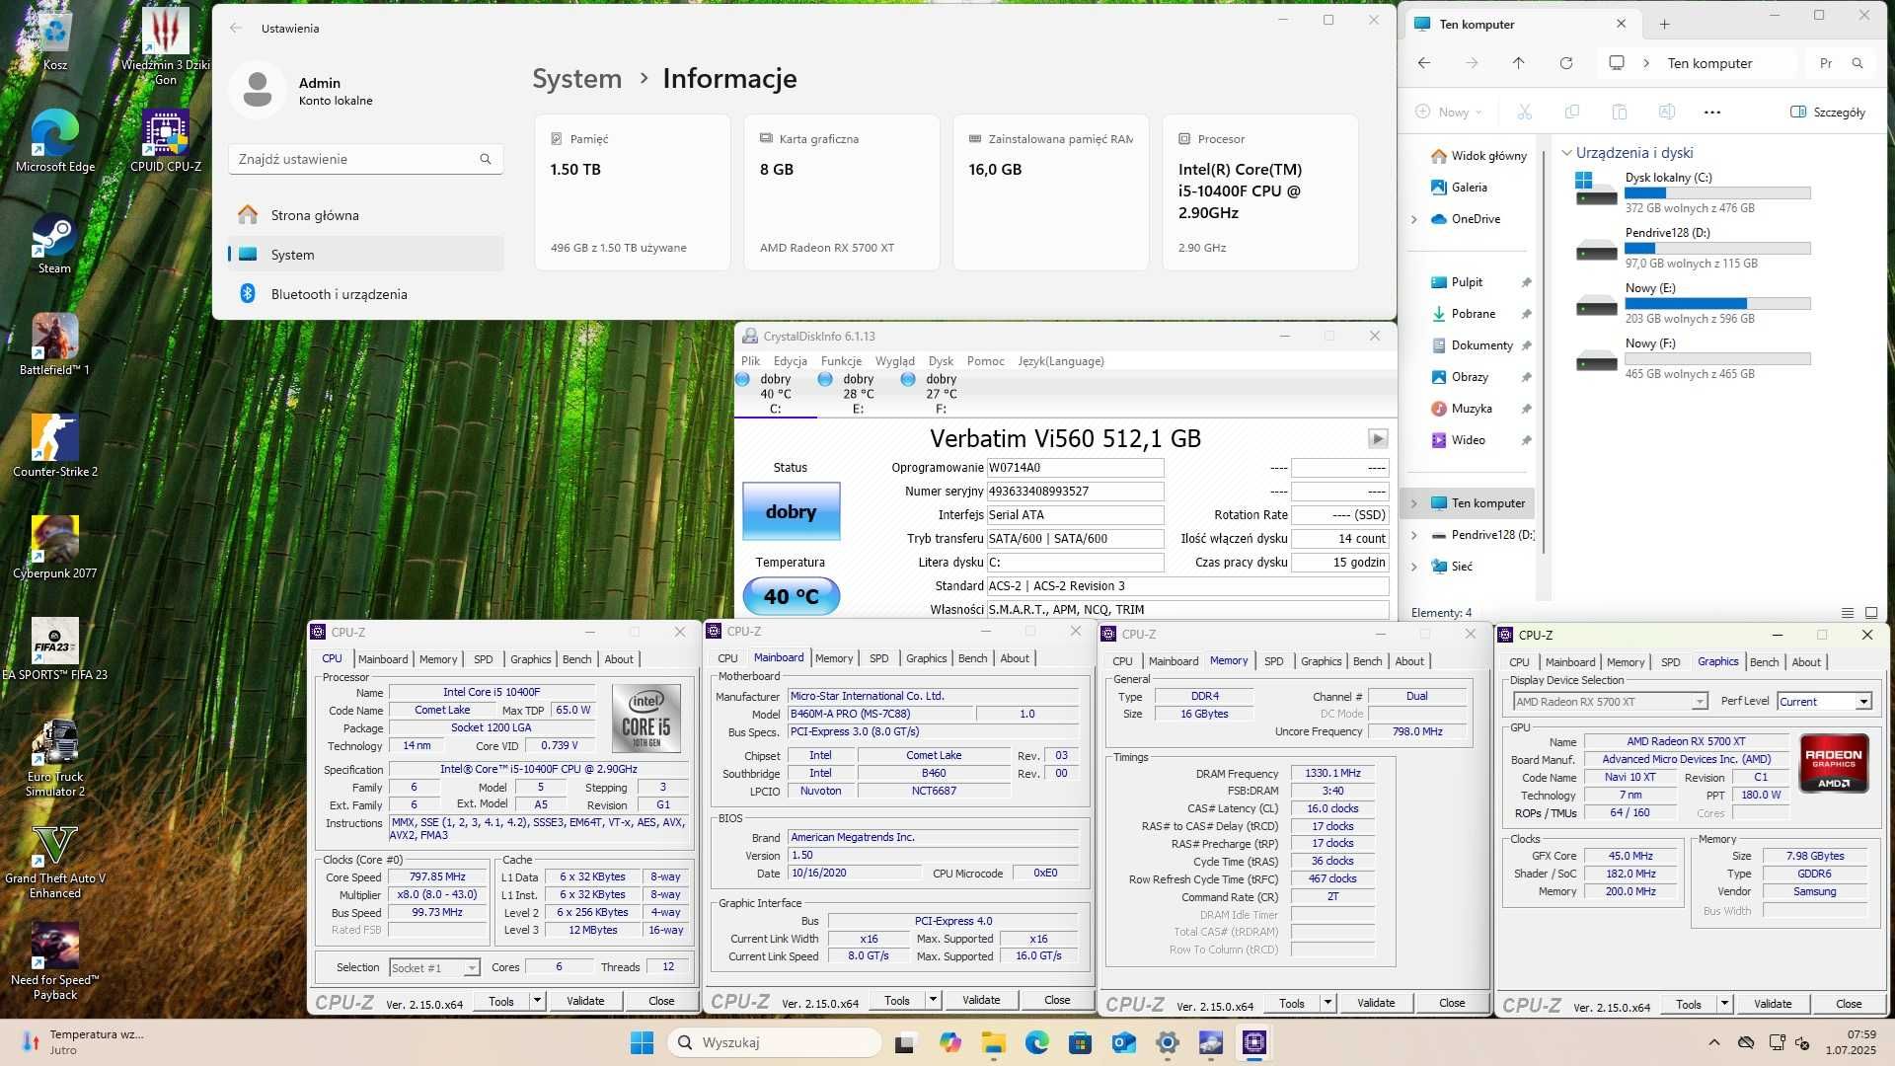The height and width of the screenshot is (1066, 1895).
Task: Open Pobrane in Explorer navigation pane
Action: (x=1472, y=314)
